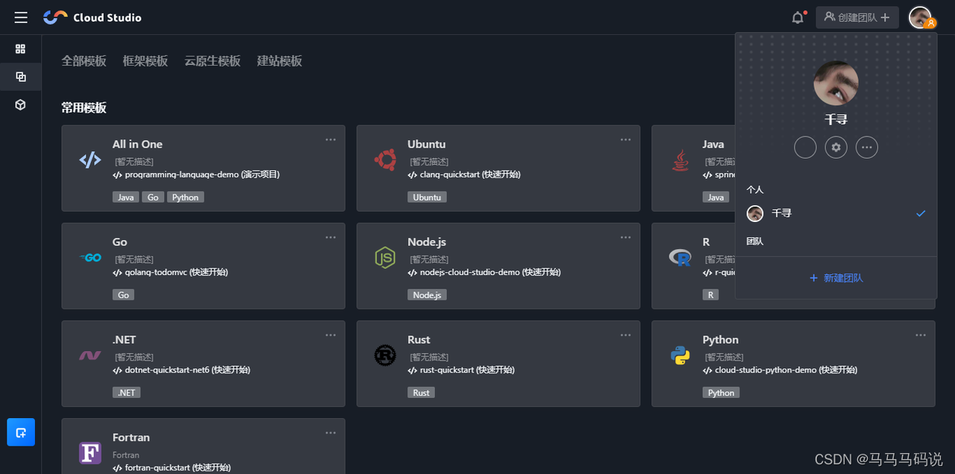Click the Fortran logo icon

90,452
